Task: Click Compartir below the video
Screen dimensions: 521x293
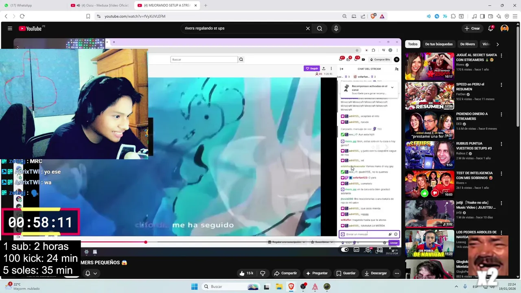Action: point(285,273)
